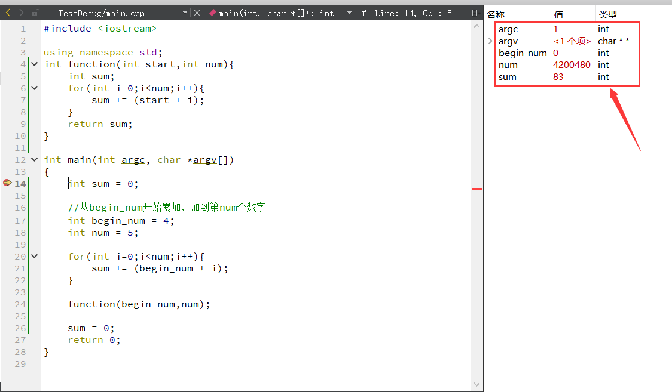Image resolution: width=672 pixels, height=392 pixels.
Task: Click the green Chinese comment on line 16
Action: coord(167,207)
